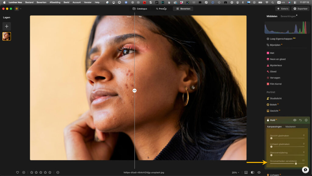Open the Film Korrel tool
This screenshot has width=312, height=176.
click(x=274, y=84)
